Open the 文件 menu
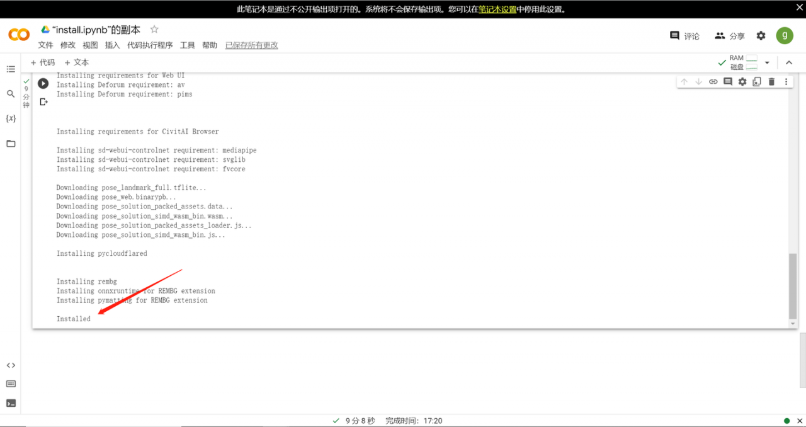Image resolution: width=806 pixels, height=427 pixels. [x=46, y=45]
